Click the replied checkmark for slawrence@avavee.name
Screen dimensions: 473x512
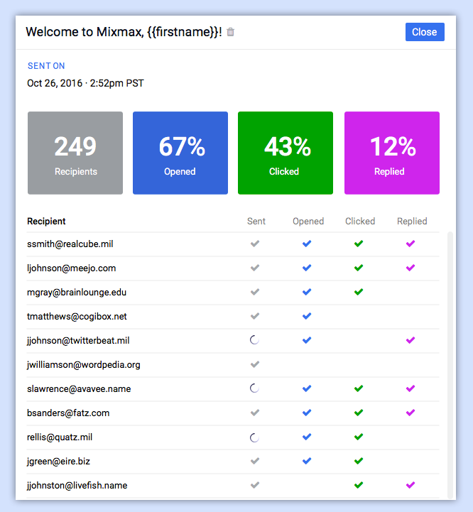(x=411, y=388)
